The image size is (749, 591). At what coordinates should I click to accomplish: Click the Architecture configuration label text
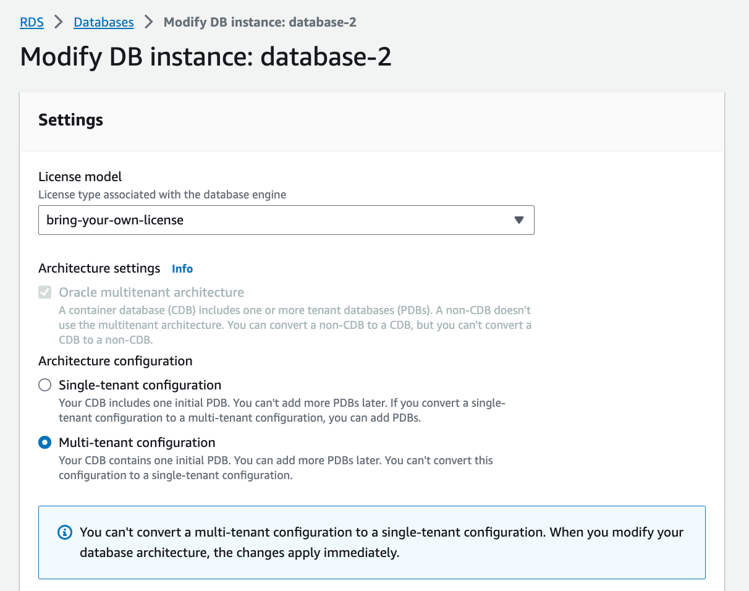[x=116, y=360]
